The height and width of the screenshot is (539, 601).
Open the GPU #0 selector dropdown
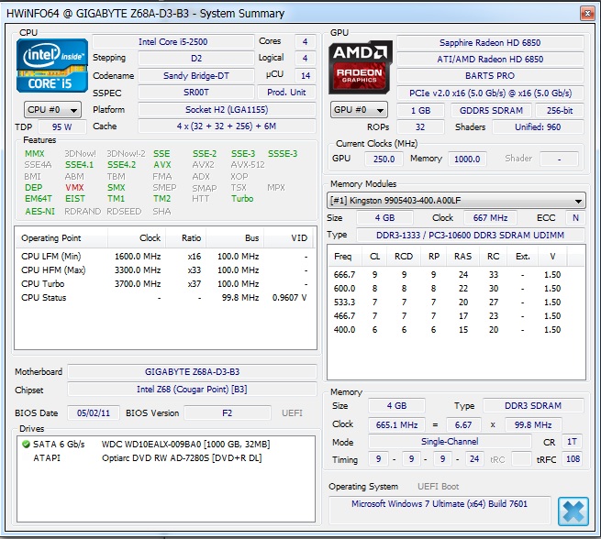click(353, 110)
